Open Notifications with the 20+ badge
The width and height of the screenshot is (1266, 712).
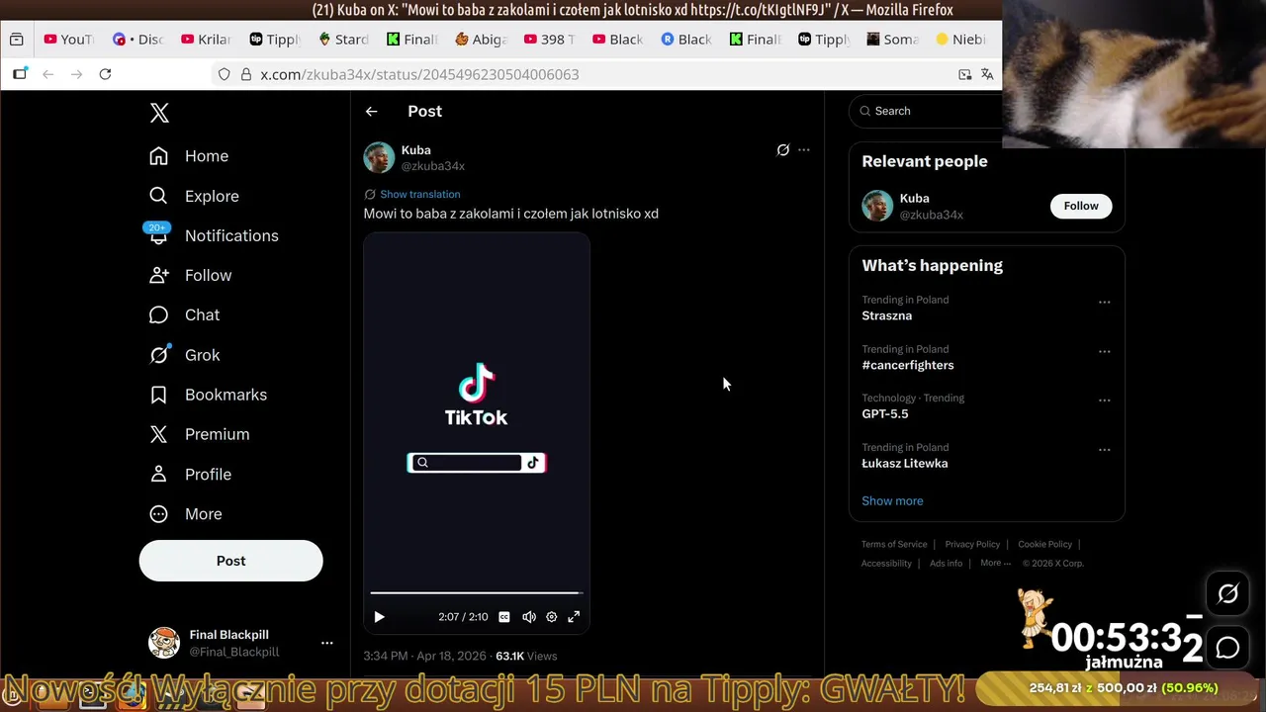[x=214, y=235]
